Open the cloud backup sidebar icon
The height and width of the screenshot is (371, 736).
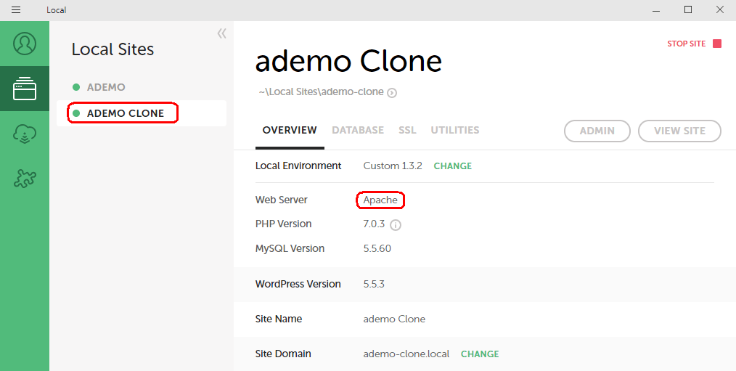25,134
